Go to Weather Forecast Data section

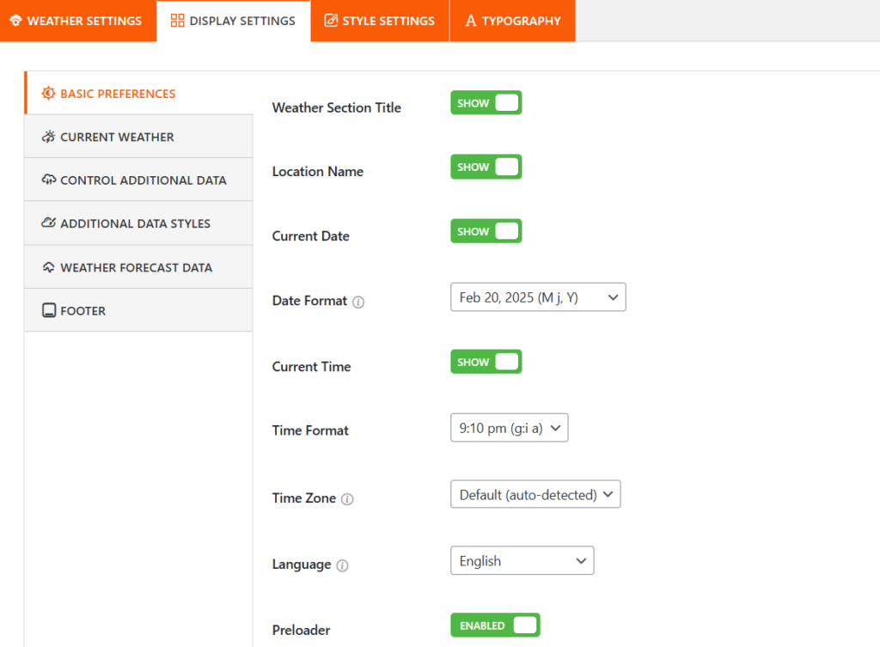(x=136, y=267)
